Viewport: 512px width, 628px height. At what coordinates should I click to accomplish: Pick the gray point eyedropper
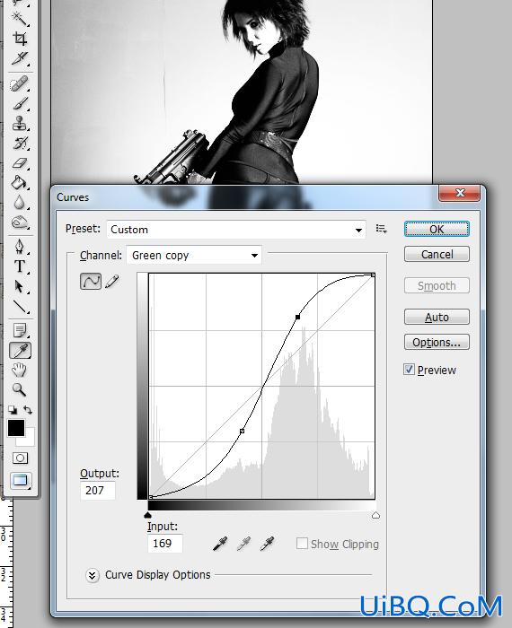tap(243, 544)
